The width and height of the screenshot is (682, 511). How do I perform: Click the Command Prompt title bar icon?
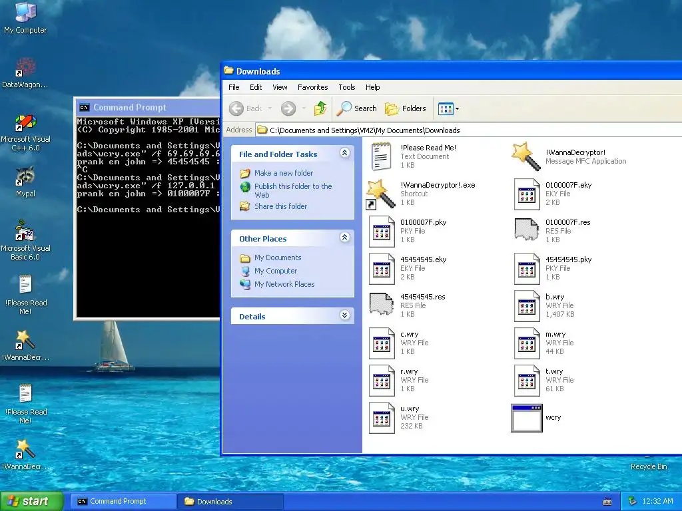[x=84, y=107]
